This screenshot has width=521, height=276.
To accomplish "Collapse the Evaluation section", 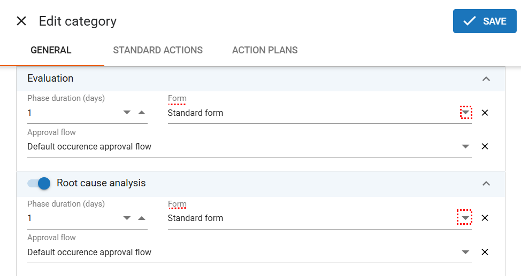I will coord(486,79).
